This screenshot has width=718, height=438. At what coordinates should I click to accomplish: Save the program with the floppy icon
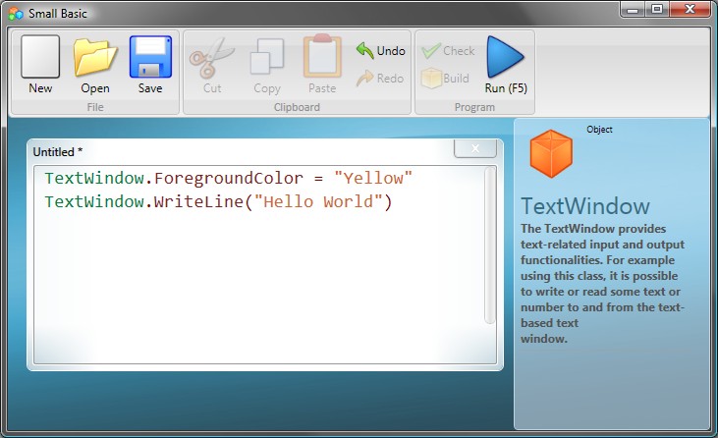[150, 65]
